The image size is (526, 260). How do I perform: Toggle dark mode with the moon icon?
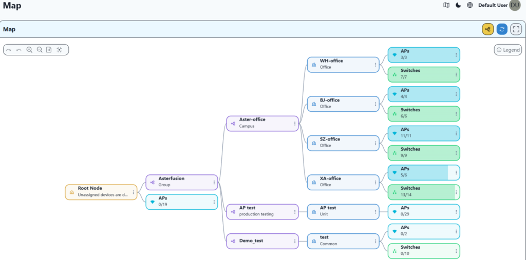[x=458, y=5]
